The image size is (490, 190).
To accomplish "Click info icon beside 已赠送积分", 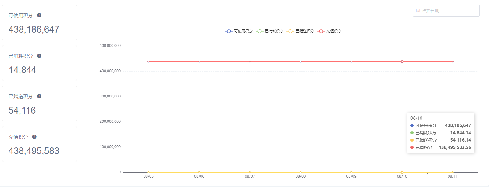I will [39, 96].
